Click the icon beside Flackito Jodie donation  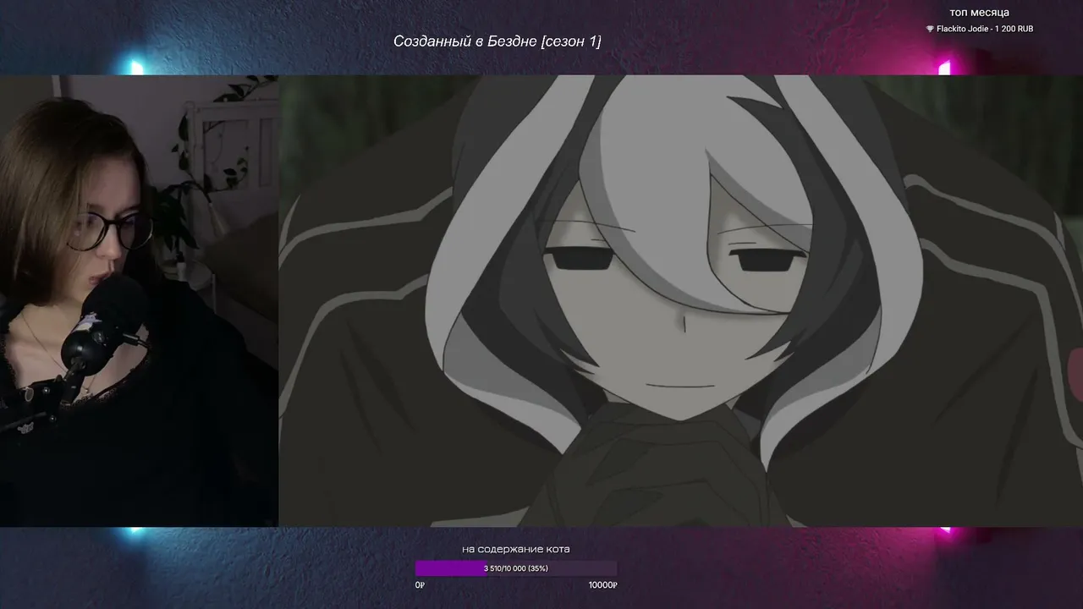930,29
